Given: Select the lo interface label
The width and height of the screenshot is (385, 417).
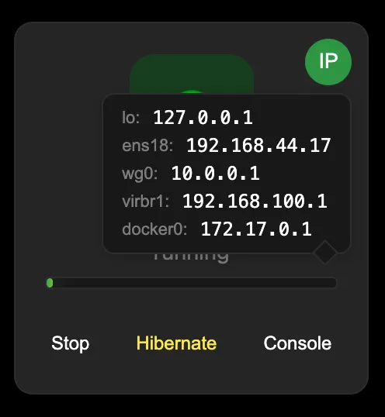Looking at the screenshot, I should (130, 117).
